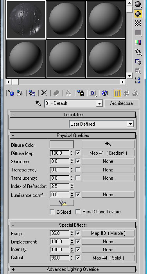
Task: Collapse the Templates rollout
Action: coord(73,115)
